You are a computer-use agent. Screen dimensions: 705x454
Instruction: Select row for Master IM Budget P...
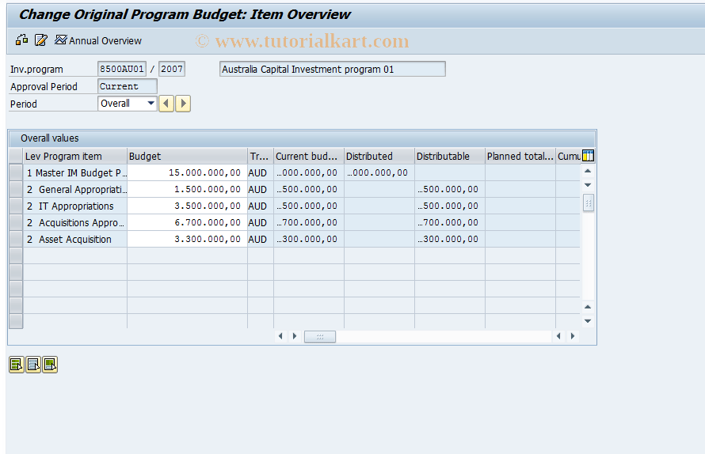coord(16,173)
